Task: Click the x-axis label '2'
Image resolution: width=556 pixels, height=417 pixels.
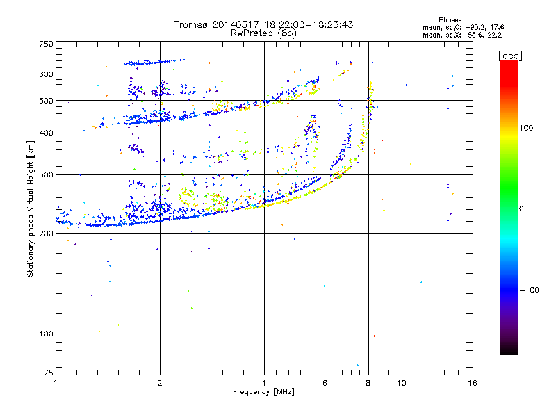Action: tap(160, 383)
